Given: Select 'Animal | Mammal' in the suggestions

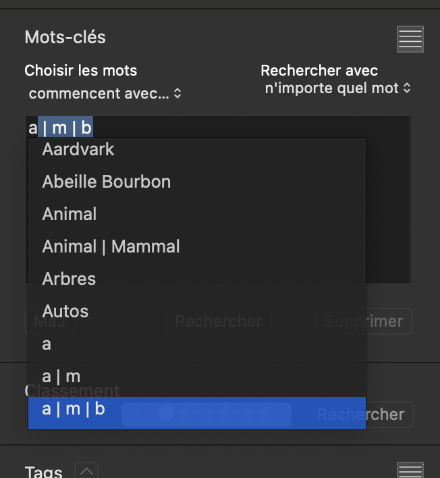Looking at the screenshot, I should coord(111,246).
